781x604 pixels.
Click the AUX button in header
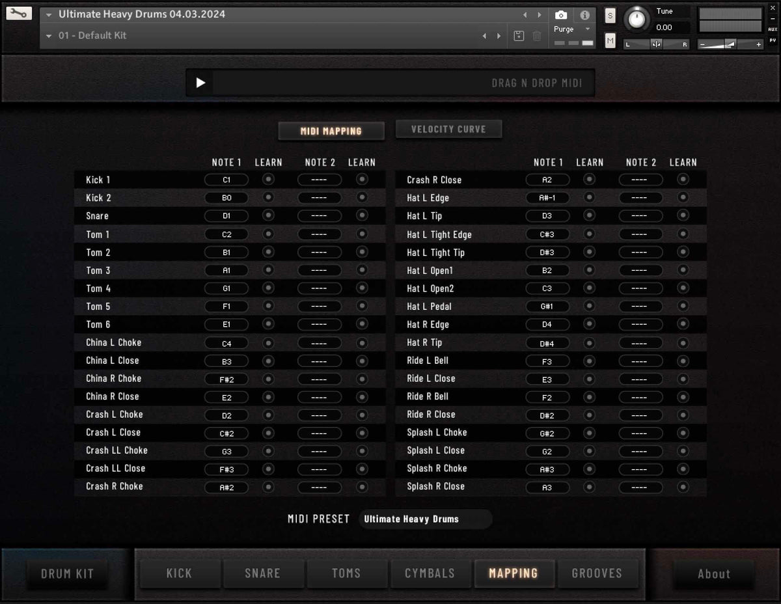(x=773, y=29)
